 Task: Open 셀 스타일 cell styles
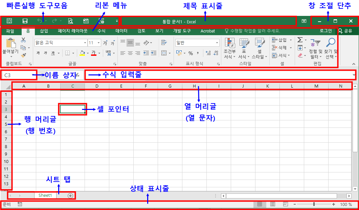(260, 48)
